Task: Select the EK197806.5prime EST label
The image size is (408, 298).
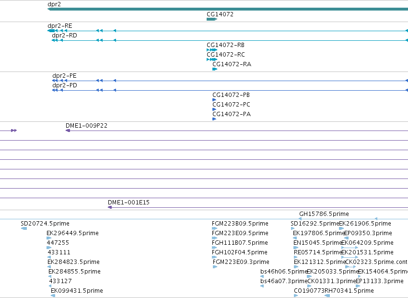Action: 319,233
